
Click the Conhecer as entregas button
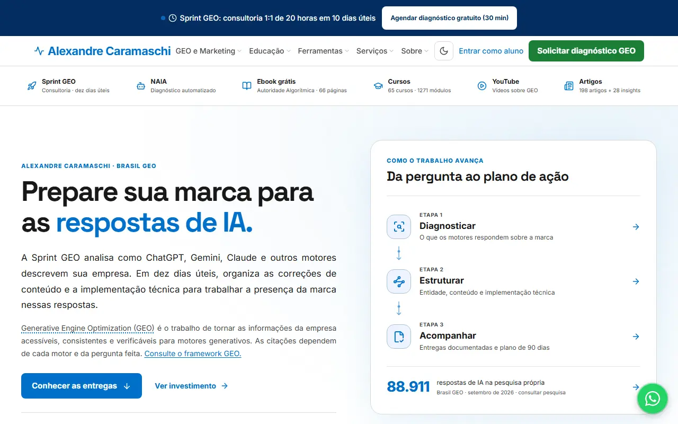tap(82, 386)
